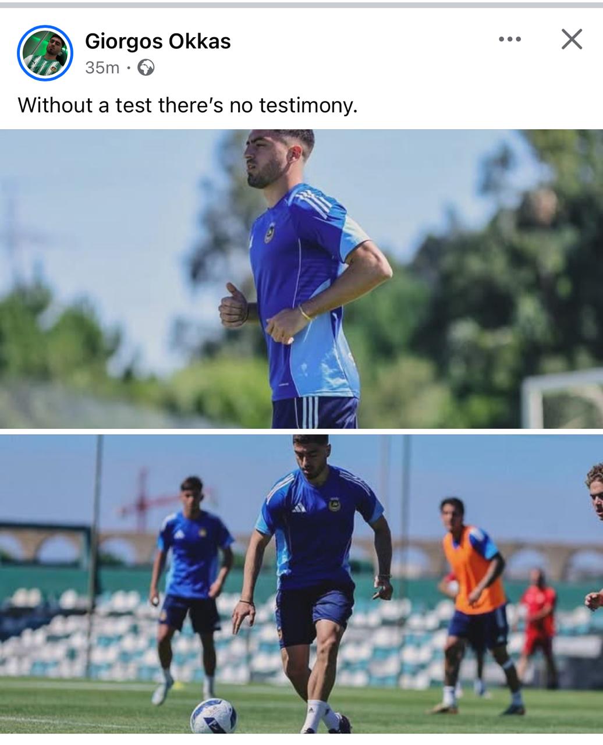Tap the soccer ball in bottom photo
Screen dimensions: 603x745
(x=214, y=716)
